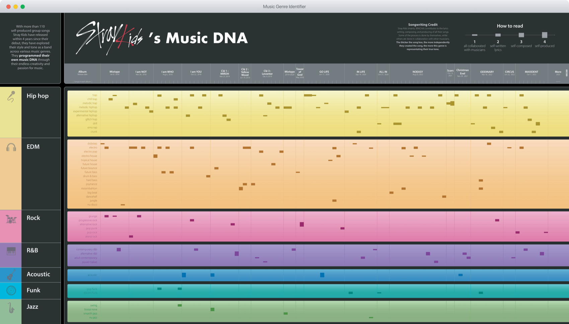The height and width of the screenshot is (324, 569).
Task: Click the Stray Kids logo
Action: pos(109,38)
